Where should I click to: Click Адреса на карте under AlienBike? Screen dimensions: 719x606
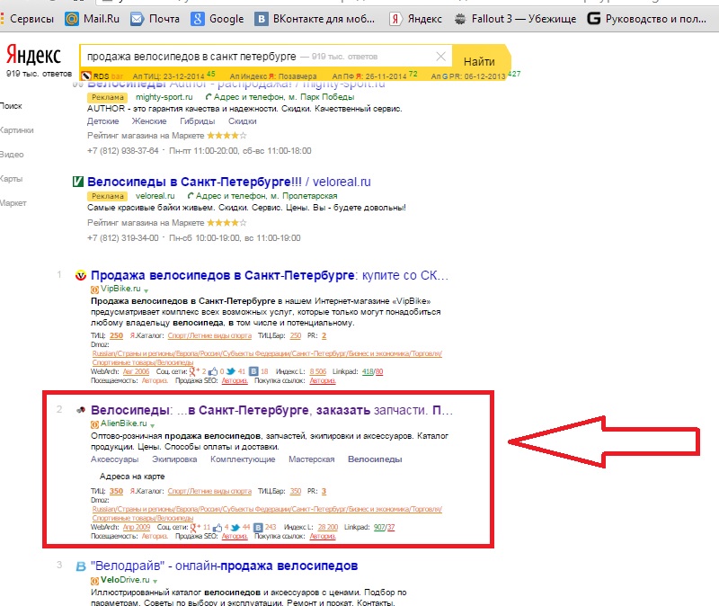click(132, 477)
